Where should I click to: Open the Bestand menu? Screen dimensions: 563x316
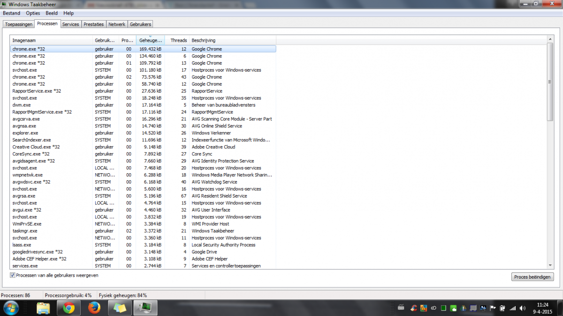(x=11, y=13)
